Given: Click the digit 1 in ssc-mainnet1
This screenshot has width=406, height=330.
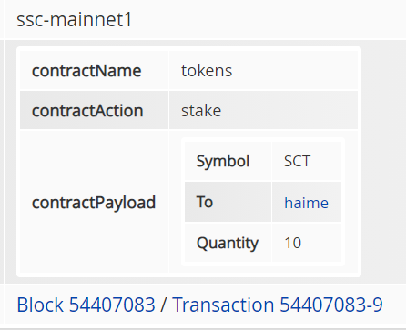Looking at the screenshot, I should (128, 20).
